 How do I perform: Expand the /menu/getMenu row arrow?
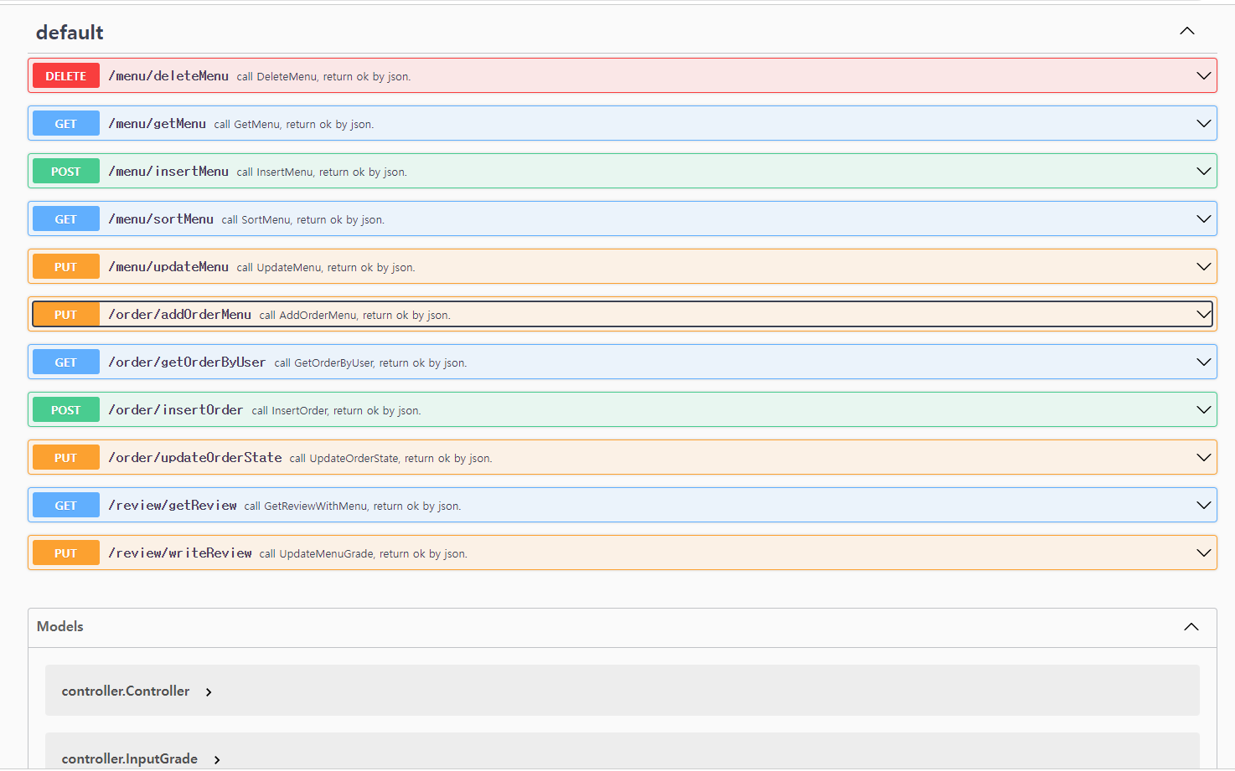(1204, 124)
